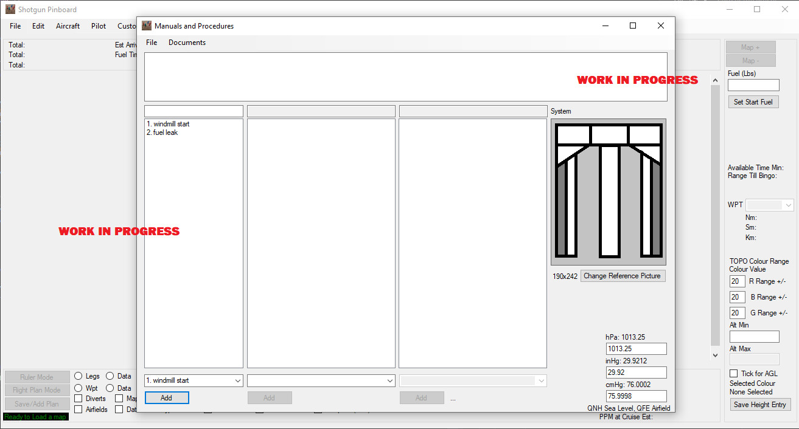The height and width of the screenshot is (429, 799).
Task: Click Save Height Entry
Action: click(760, 404)
